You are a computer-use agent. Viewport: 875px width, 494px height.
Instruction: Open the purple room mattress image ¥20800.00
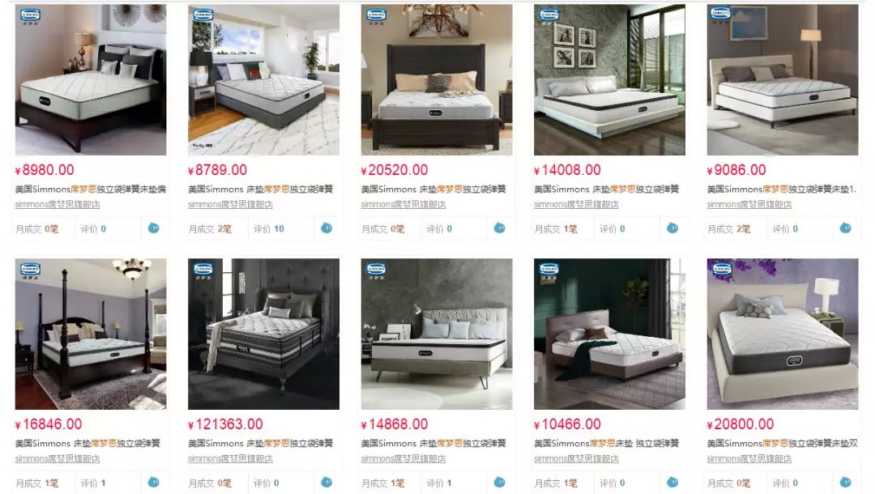tap(783, 334)
